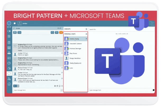
Task: Expand the canned responses dropdown arrow
Action: pyautogui.click(x=14, y=86)
